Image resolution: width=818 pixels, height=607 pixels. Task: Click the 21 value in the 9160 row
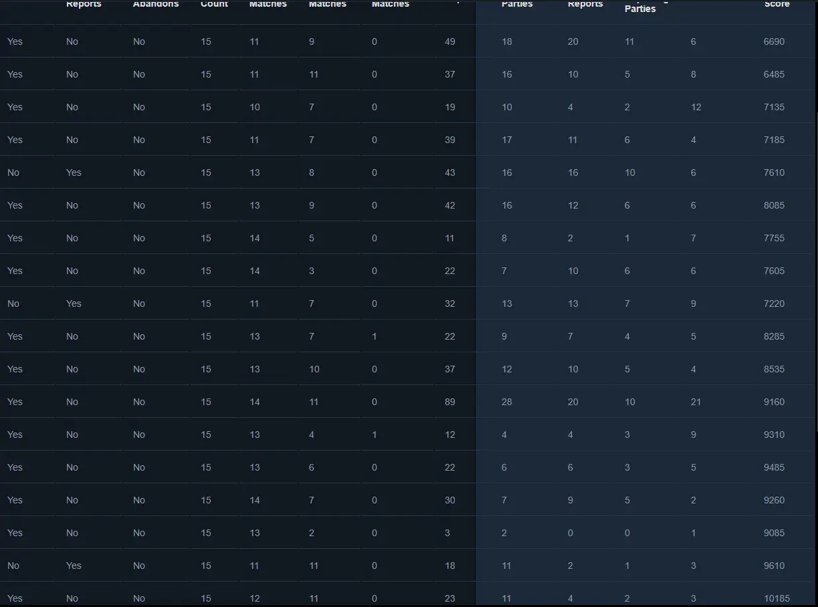pos(696,402)
